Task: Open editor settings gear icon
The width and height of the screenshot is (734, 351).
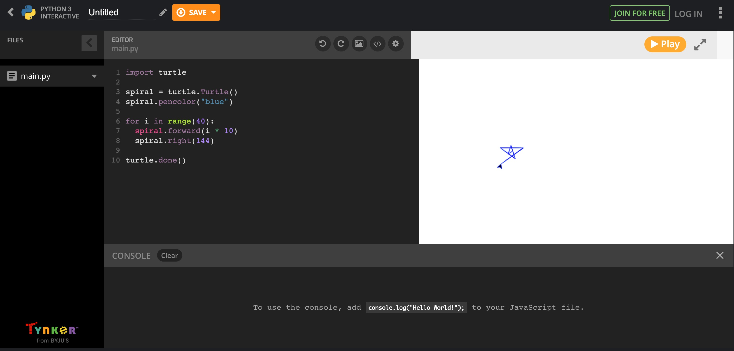Action: point(395,43)
